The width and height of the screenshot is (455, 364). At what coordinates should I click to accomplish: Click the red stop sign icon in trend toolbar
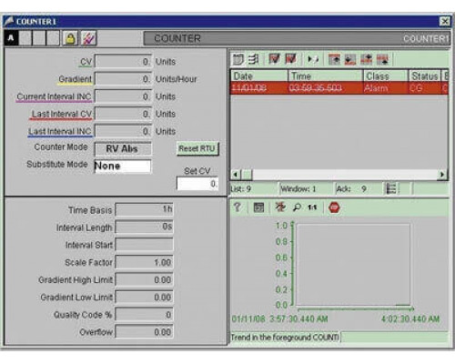pyautogui.click(x=334, y=207)
